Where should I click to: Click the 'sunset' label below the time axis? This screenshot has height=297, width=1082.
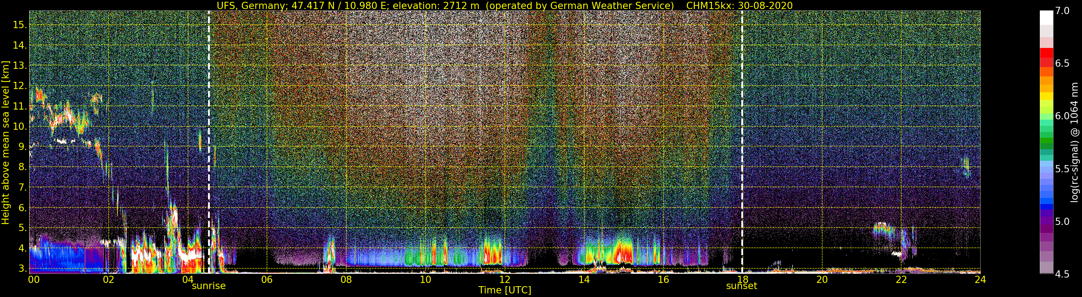click(742, 286)
